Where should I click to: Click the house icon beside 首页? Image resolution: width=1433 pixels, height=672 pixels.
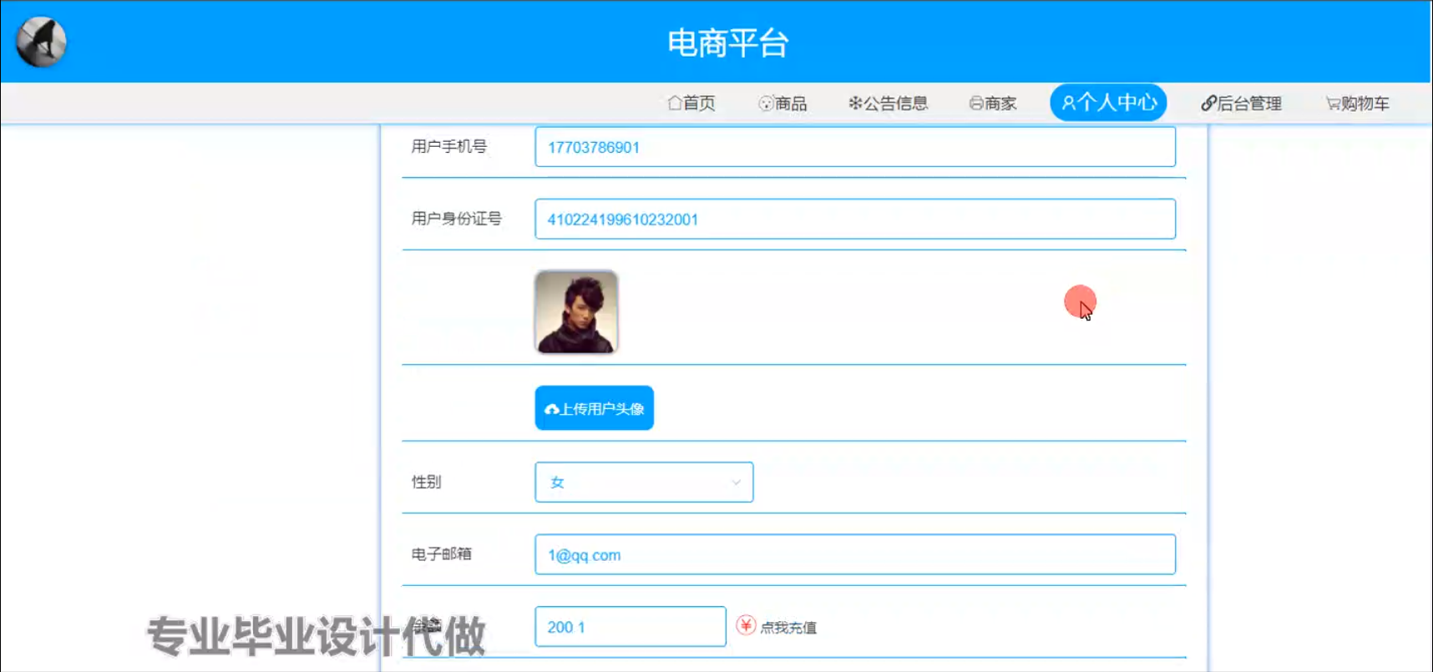click(x=675, y=103)
